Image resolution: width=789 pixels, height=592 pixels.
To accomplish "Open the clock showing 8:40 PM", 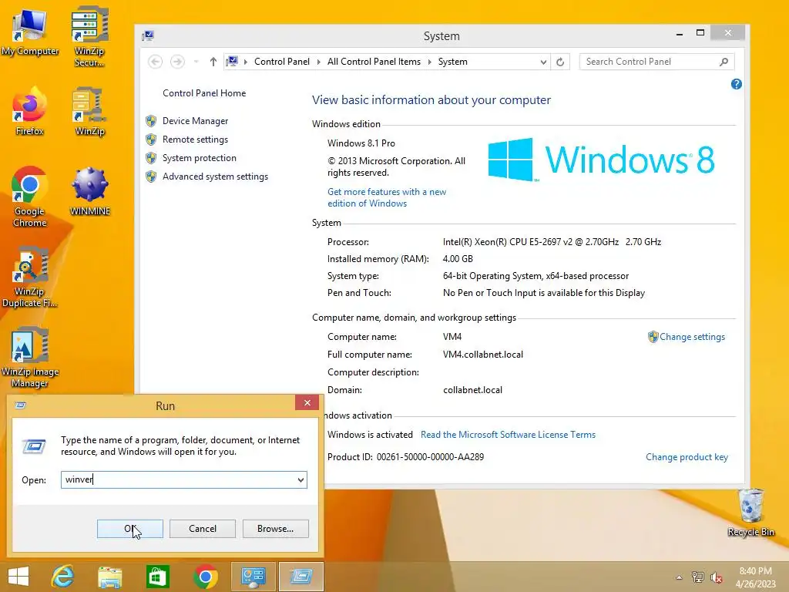I will tap(755, 577).
